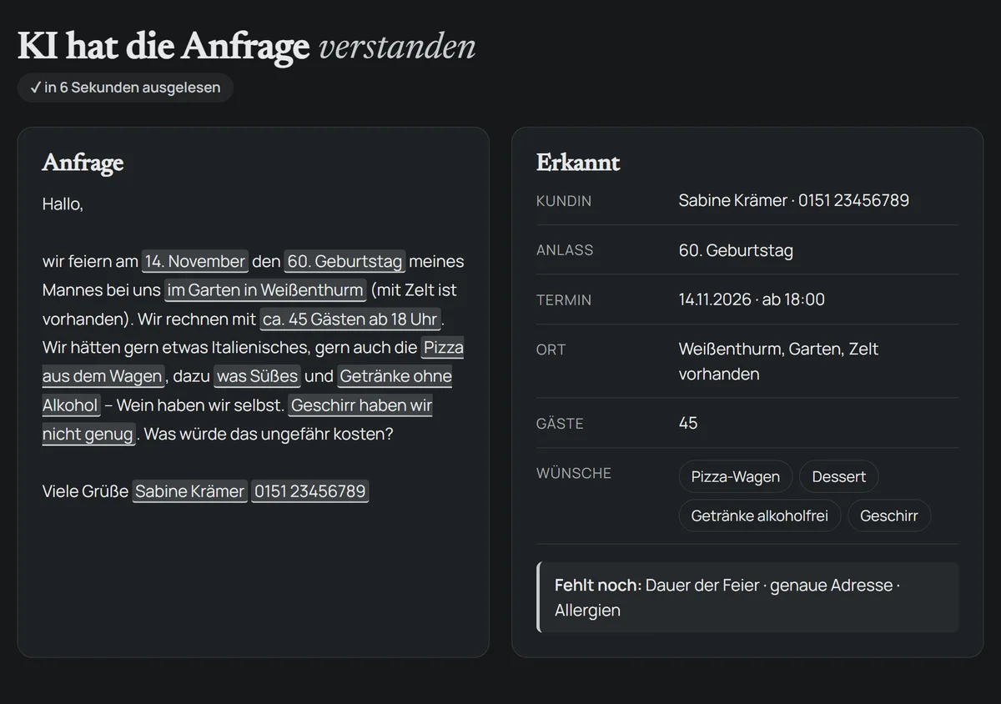
Task: Click highlighted 'was Süßes' phrase
Action: [x=257, y=376]
